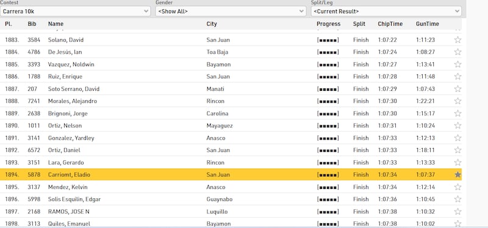Select the name Vazquez, Noldwin
The height and width of the screenshot is (228, 488).
[71, 65]
